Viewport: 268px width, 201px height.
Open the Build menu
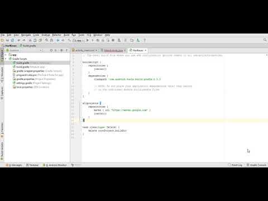click(x=66, y=35)
